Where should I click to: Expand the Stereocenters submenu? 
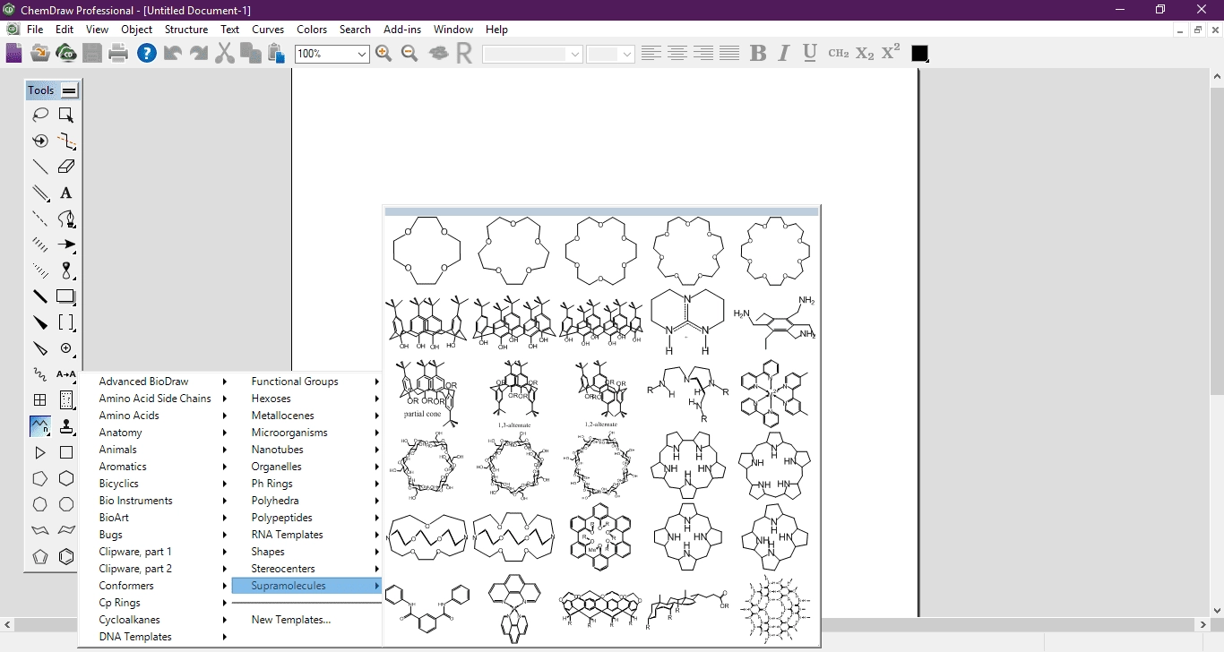click(x=307, y=569)
